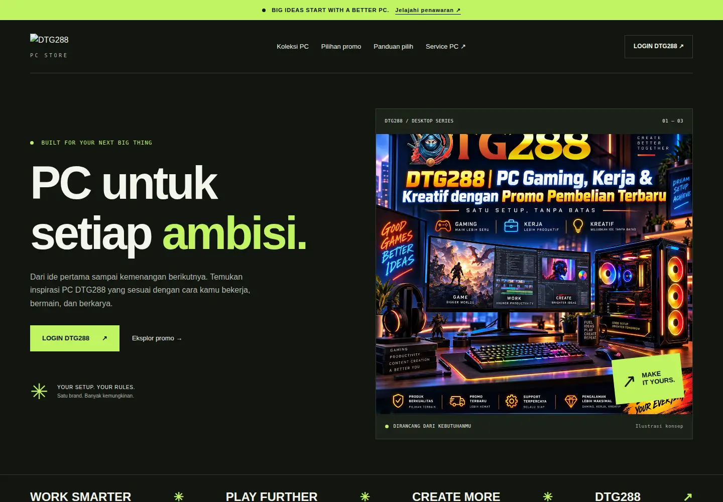
Task: Click the briefcase Kerja icon in the banner
Action: click(511, 226)
